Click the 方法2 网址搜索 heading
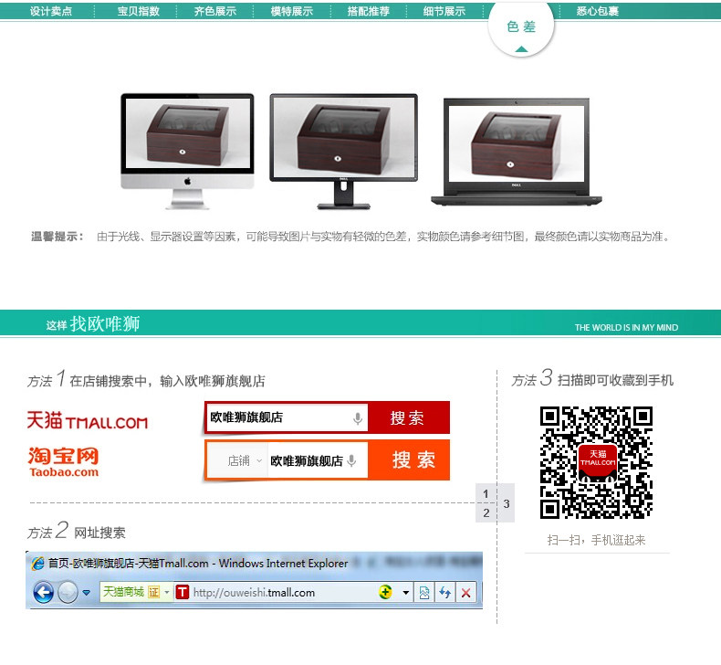Viewport: 721px width, 665px height. point(77,531)
